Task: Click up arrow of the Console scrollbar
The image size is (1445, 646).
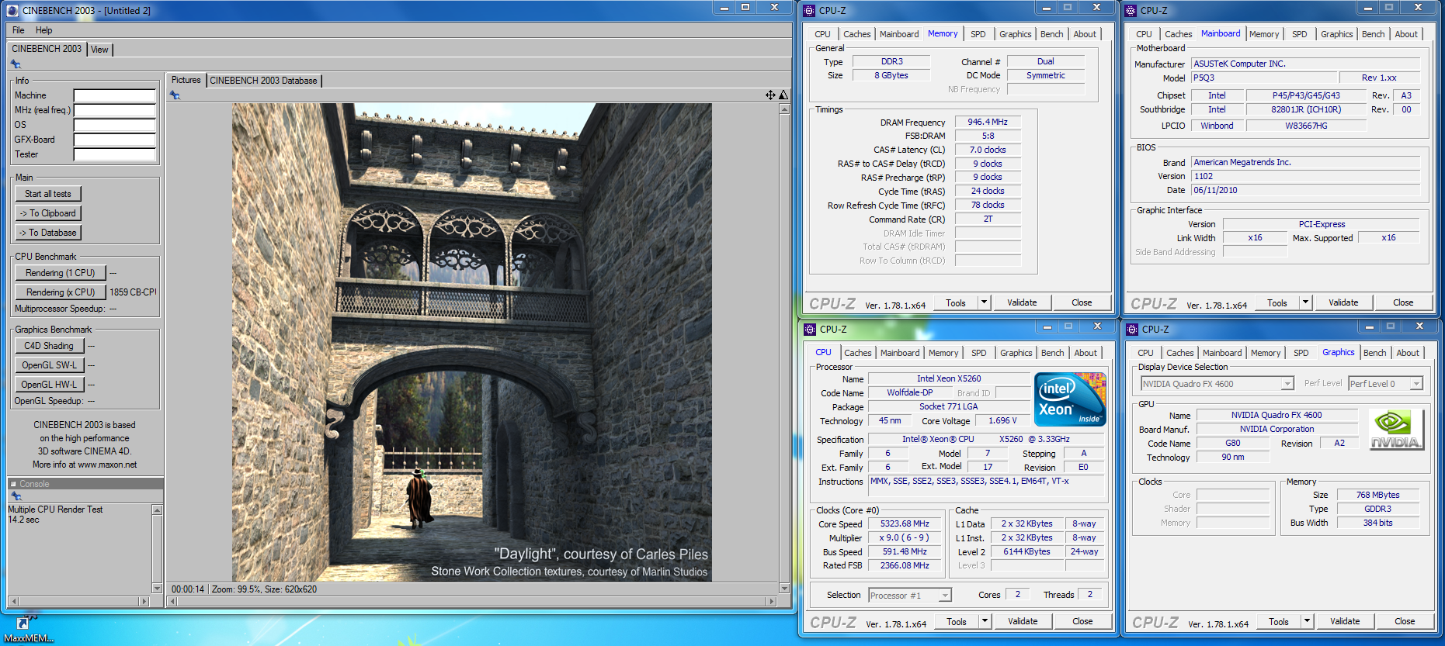Action: coord(157,510)
